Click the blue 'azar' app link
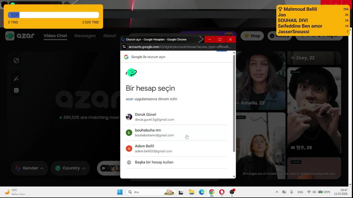Viewport: 353px width, 198px height. 130,99
